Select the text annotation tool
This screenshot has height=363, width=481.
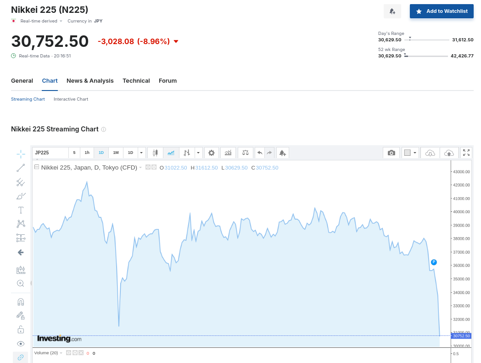(x=21, y=210)
